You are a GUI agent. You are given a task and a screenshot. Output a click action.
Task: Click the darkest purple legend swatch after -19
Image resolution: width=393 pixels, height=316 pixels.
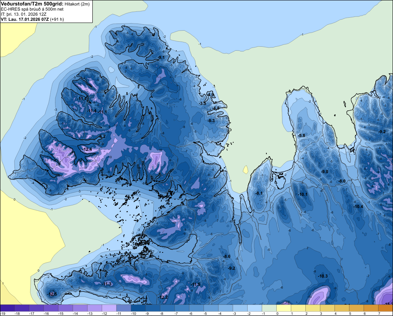point(7,308)
